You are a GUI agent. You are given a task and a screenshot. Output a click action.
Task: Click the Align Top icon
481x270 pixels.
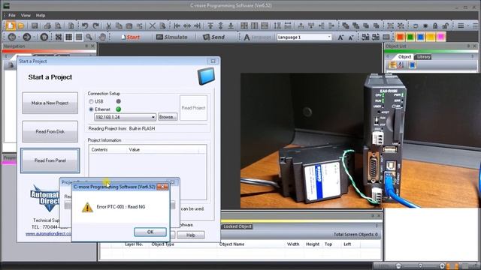tap(210, 26)
